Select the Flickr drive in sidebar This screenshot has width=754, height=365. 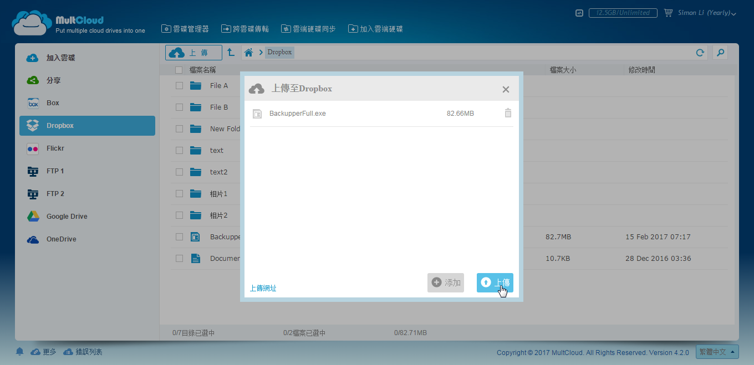(87, 148)
